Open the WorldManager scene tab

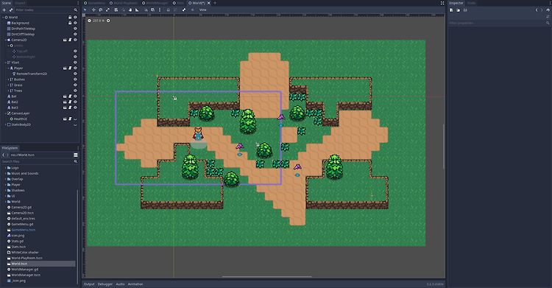pyautogui.click(x=155, y=3)
